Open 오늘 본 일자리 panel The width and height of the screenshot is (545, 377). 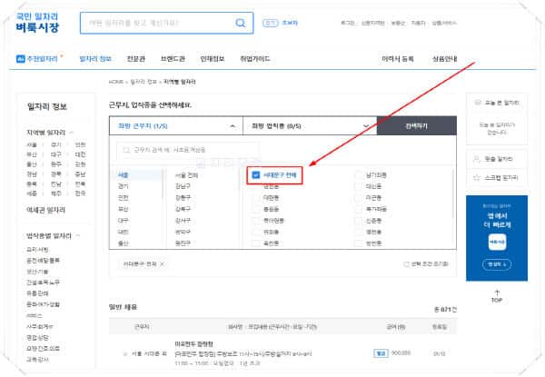(502, 103)
